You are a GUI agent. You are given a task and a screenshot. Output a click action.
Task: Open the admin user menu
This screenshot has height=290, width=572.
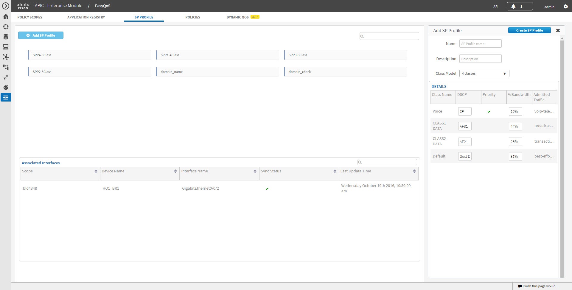pyautogui.click(x=549, y=7)
